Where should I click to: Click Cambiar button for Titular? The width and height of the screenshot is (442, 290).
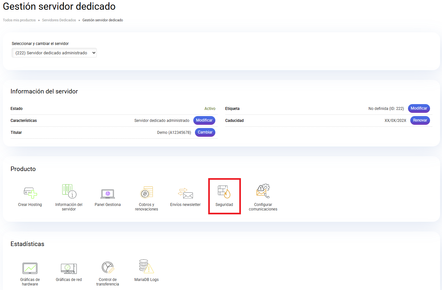click(205, 132)
